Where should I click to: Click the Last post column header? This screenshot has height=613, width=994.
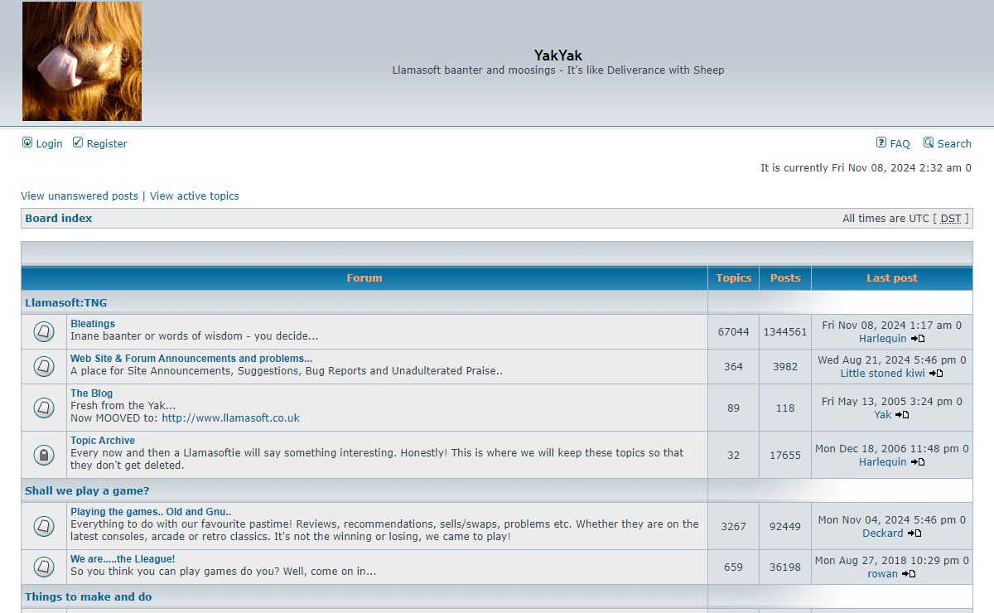pos(892,278)
